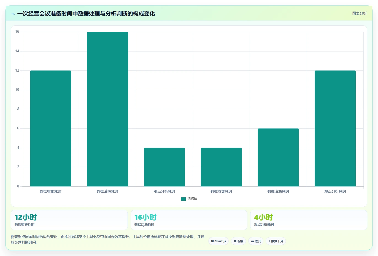378x256 pixels.
Task: Click the 16小时 stat card
Action: 189,220
